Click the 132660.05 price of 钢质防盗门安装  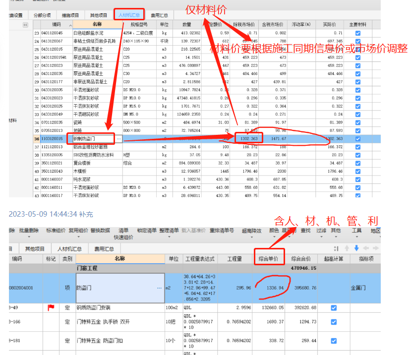(x=268, y=307)
